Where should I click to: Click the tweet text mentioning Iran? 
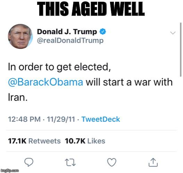click(x=90, y=82)
